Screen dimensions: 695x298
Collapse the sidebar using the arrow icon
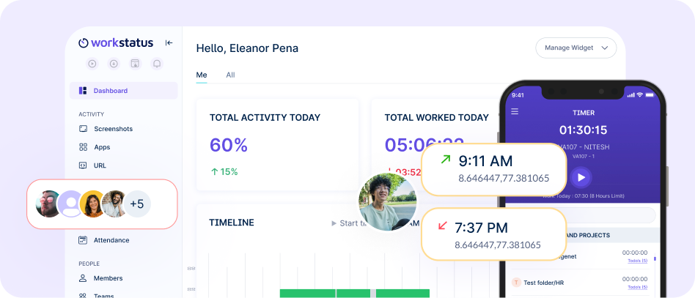pos(169,43)
